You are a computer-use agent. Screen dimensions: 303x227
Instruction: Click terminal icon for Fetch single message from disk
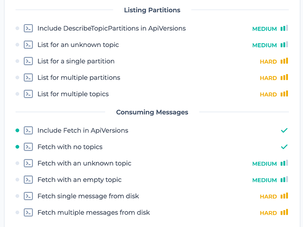click(28, 196)
